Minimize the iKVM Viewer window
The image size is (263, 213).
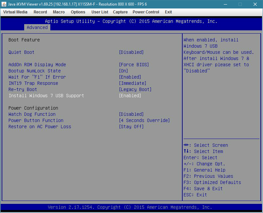[x=225, y=4]
